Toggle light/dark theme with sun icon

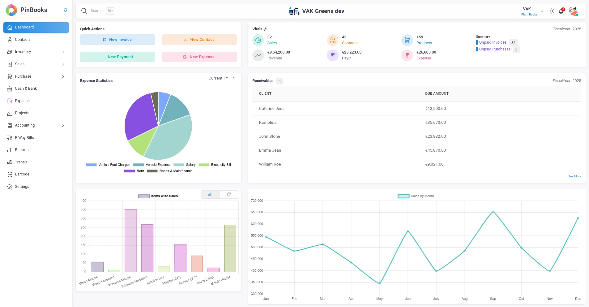coord(552,11)
